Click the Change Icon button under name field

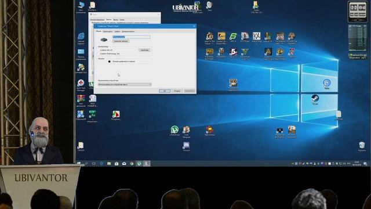[121, 41]
